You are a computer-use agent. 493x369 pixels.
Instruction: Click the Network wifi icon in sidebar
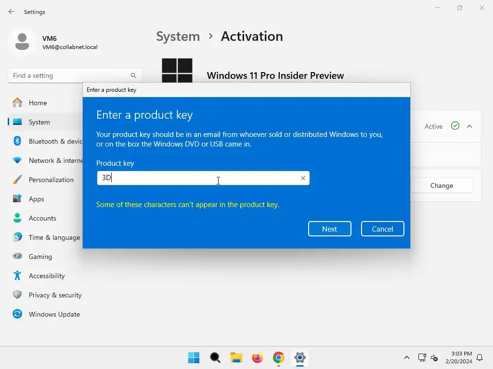click(17, 160)
